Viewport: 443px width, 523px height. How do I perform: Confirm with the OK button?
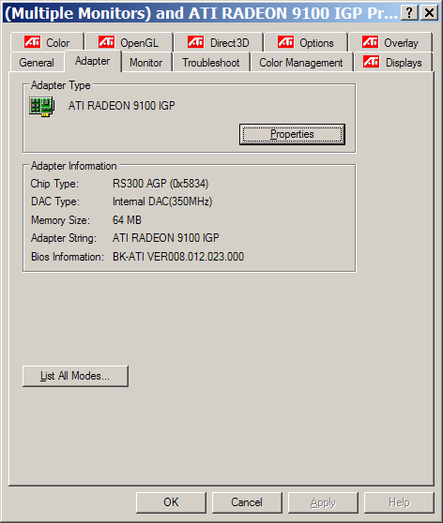pyautogui.click(x=171, y=502)
